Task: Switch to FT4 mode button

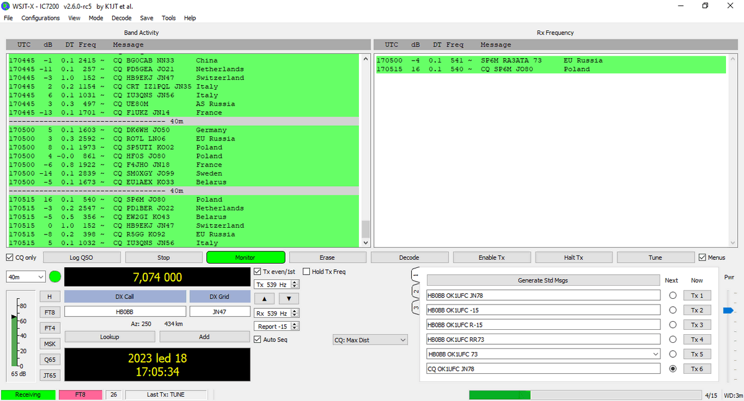Action: click(x=49, y=328)
